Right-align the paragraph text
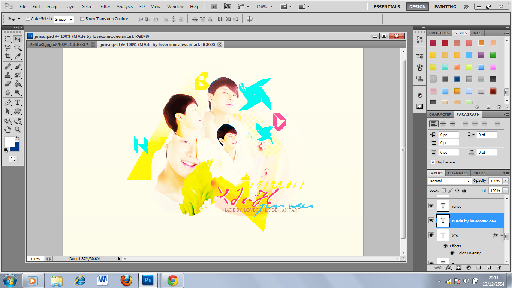 click(x=452, y=124)
